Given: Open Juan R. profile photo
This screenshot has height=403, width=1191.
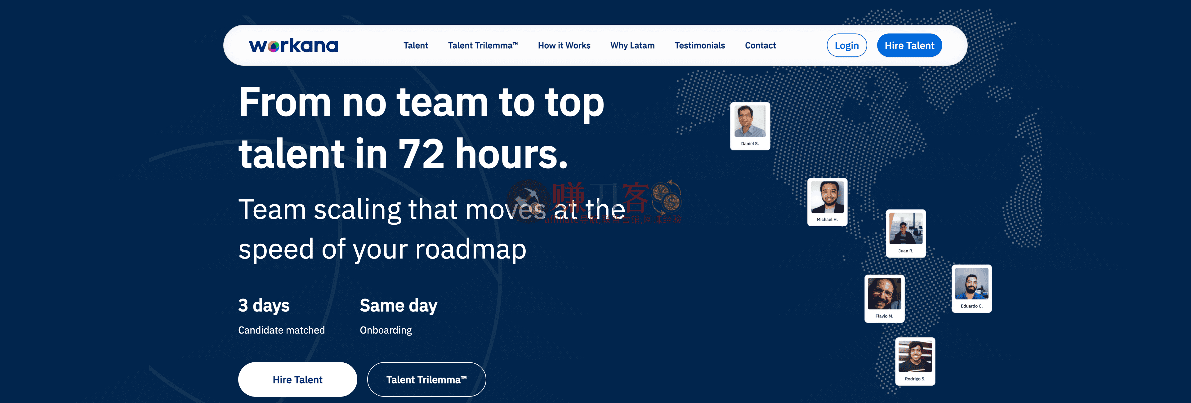Looking at the screenshot, I should [905, 228].
